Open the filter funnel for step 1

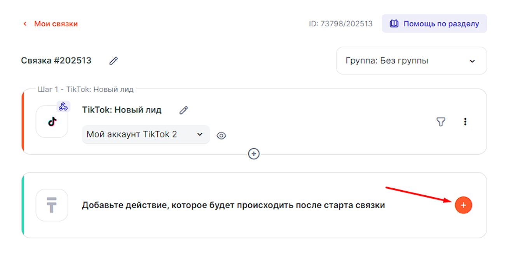[x=441, y=122]
